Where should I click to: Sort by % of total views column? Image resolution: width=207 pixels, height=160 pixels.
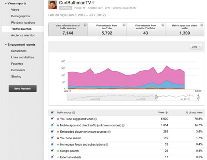194,112
